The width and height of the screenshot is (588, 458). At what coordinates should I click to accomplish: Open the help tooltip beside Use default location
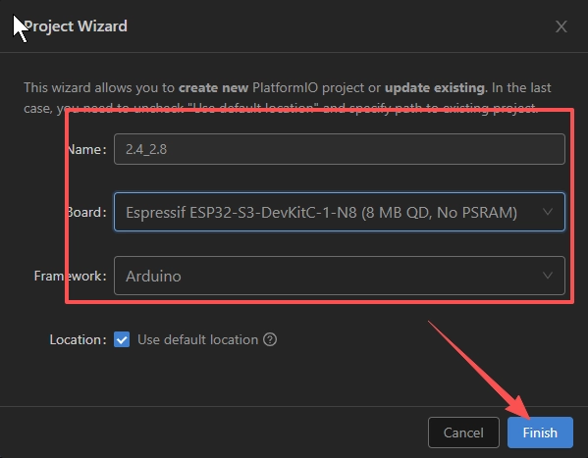click(x=270, y=339)
